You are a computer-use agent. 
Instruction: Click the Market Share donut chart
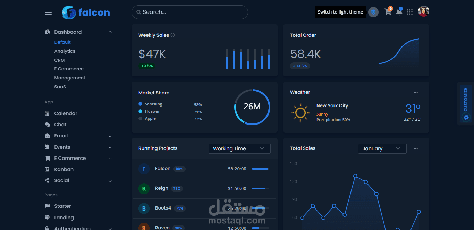pos(252,107)
